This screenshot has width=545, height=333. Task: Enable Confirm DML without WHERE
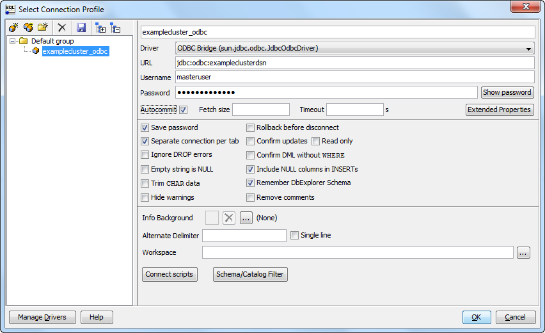(250, 155)
